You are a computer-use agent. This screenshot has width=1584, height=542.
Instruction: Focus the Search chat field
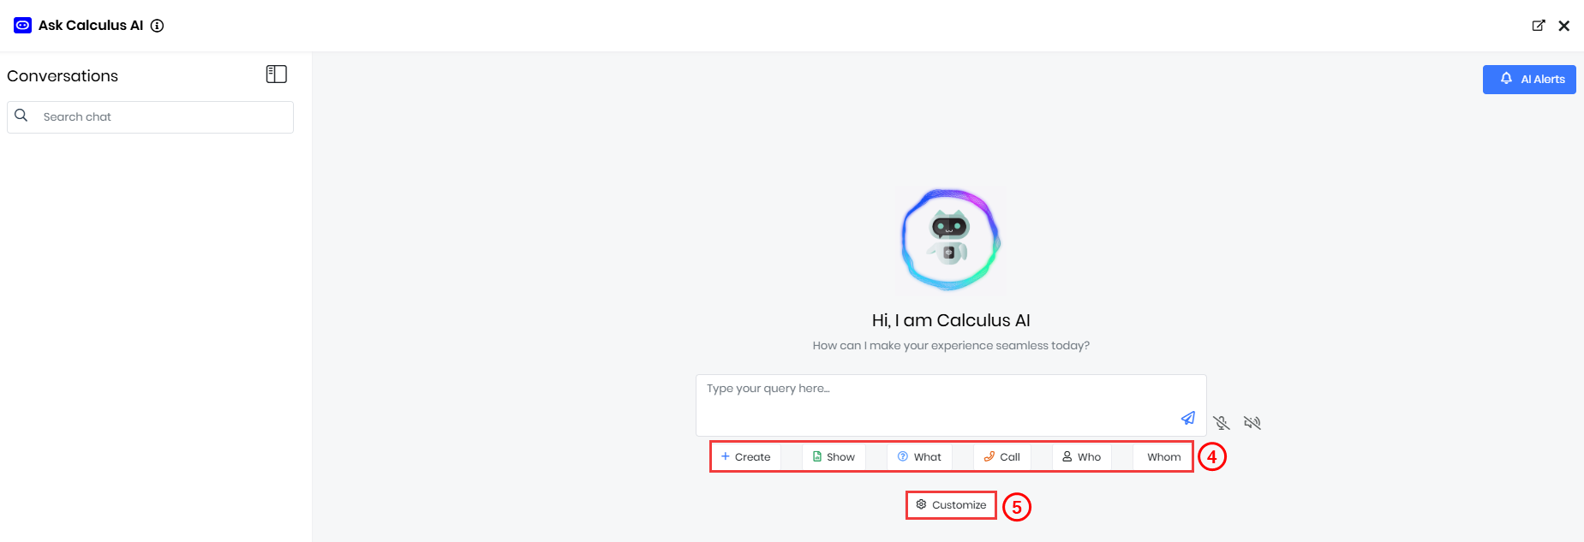tap(163, 117)
